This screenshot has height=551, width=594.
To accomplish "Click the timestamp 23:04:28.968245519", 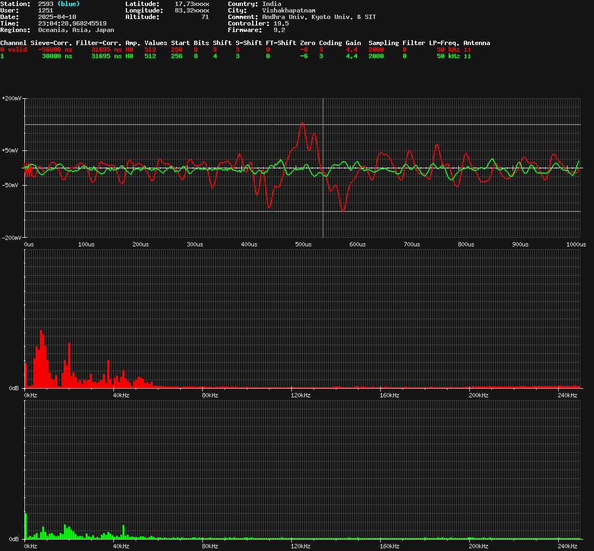I will pos(72,23).
